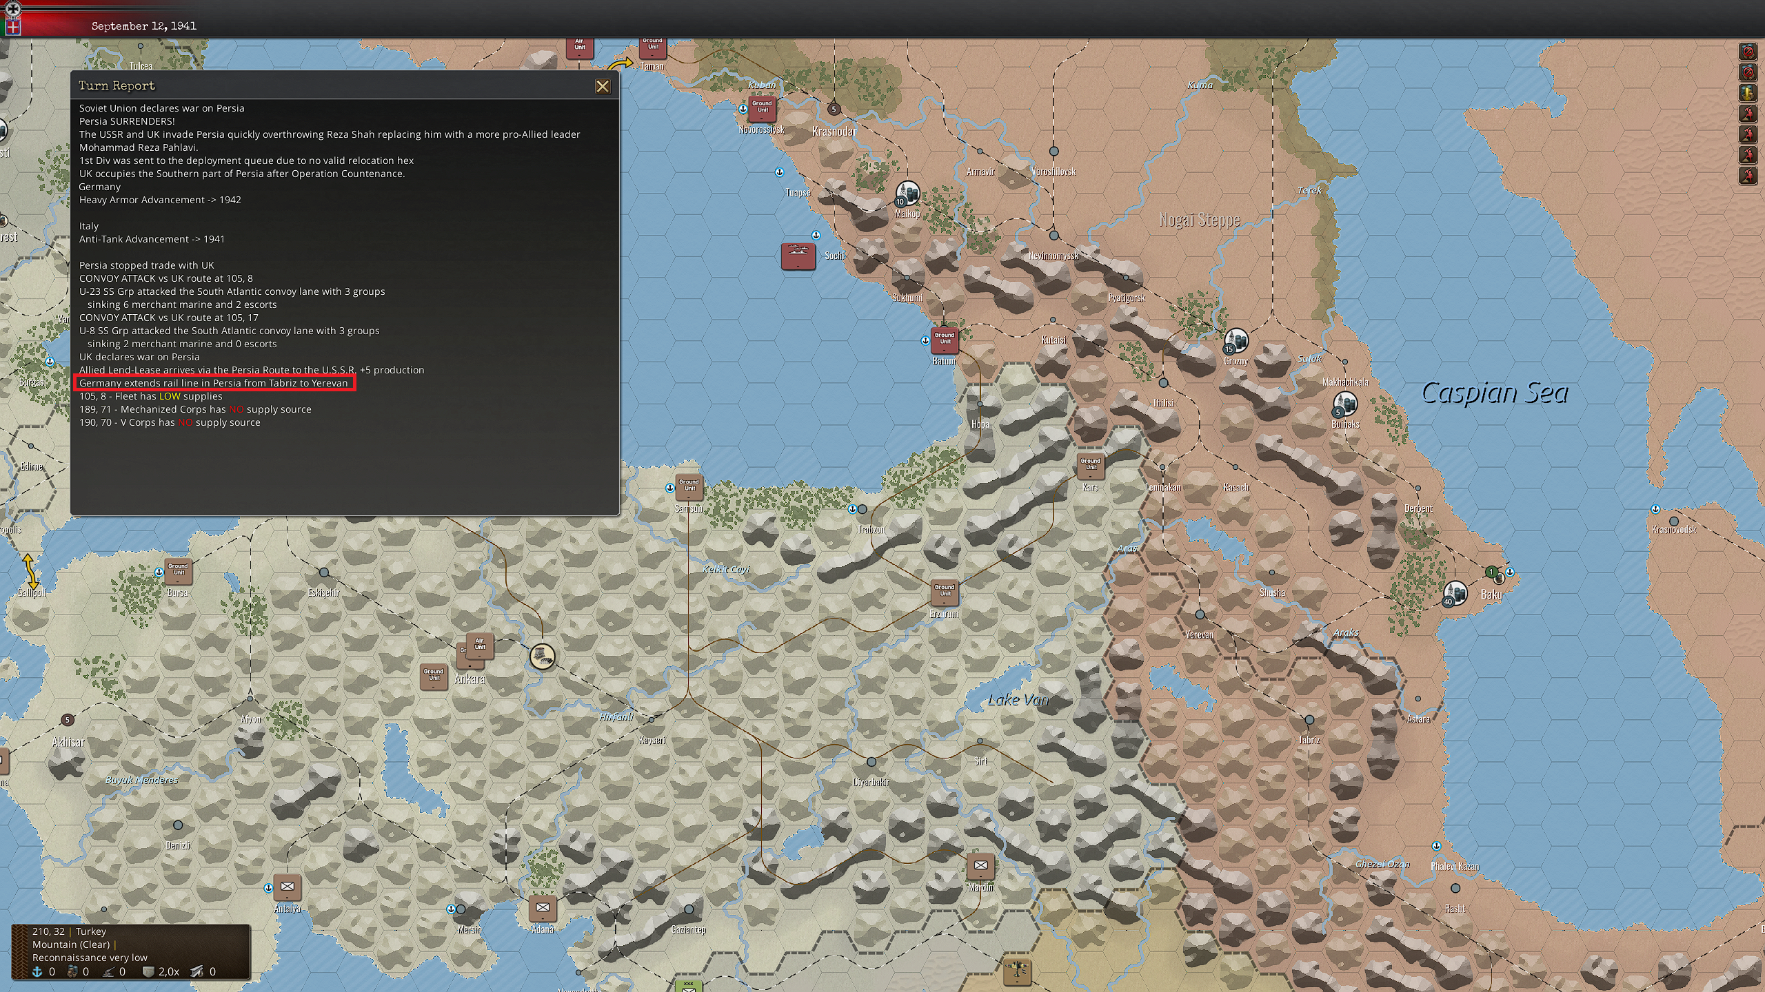Click the highlighted Germany extends rail line entry
The height and width of the screenshot is (992, 1765).
214,383
